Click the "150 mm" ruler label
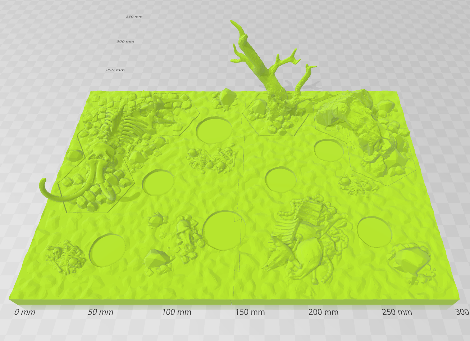Viewport: 470px width, 341px height. point(250,312)
